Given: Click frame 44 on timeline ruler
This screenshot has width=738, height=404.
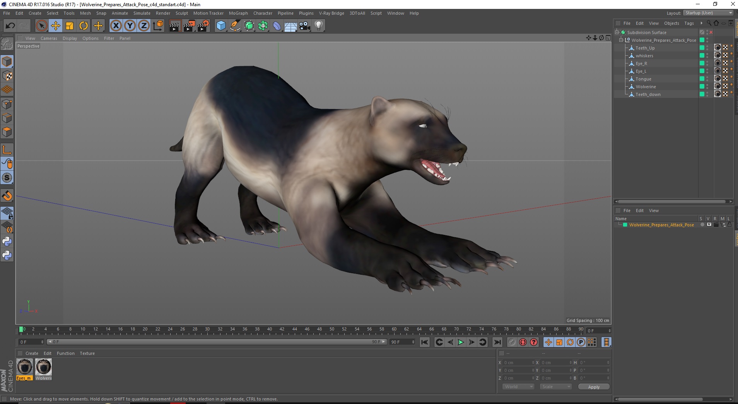Looking at the screenshot, I should point(295,329).
